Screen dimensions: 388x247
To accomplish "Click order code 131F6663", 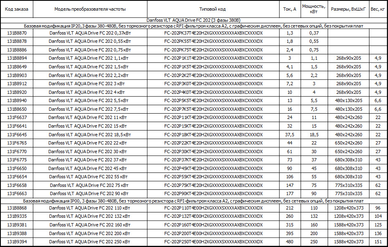I will coord(17,193).
